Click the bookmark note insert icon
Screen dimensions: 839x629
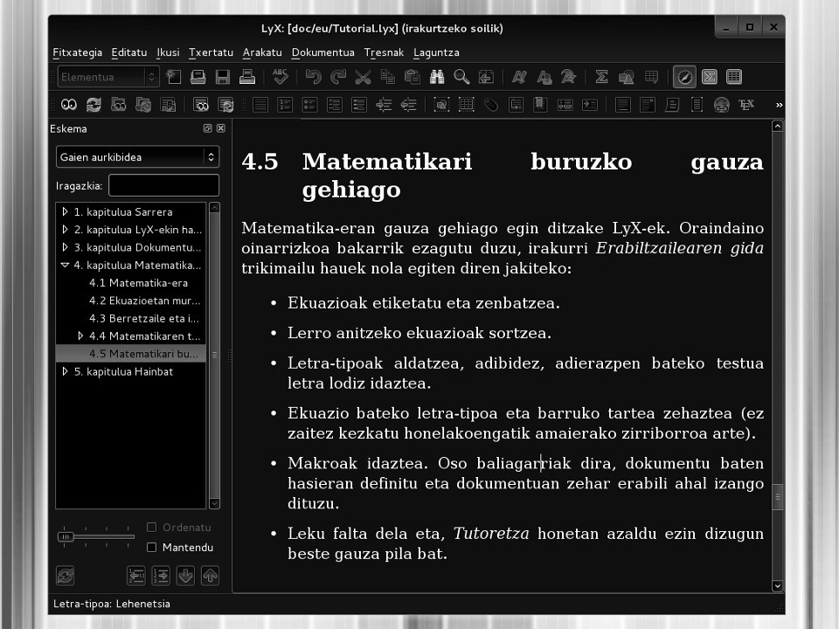pyautogui.click(x=540, y=105)
